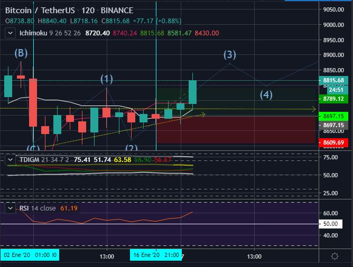Click the H8840.40 high value
Image resolution: width=353 pixels, height=267 pixels.
click(52, 21)
